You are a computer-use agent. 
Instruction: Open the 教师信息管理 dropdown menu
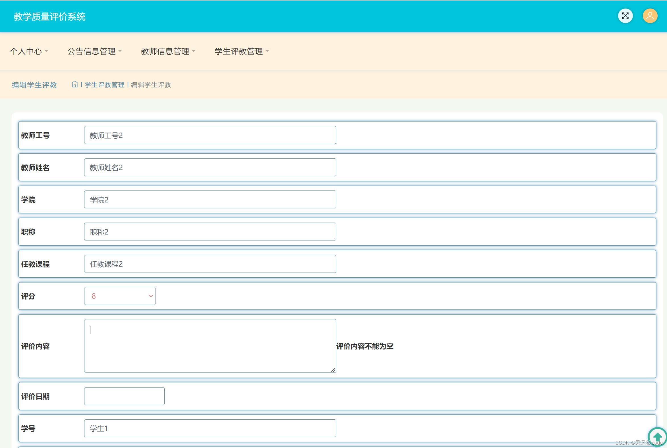168,51
